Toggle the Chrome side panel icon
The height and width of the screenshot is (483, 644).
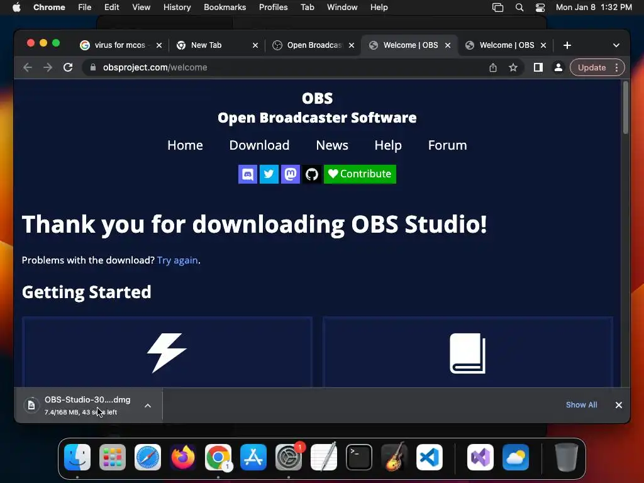(x=538, y=67)
